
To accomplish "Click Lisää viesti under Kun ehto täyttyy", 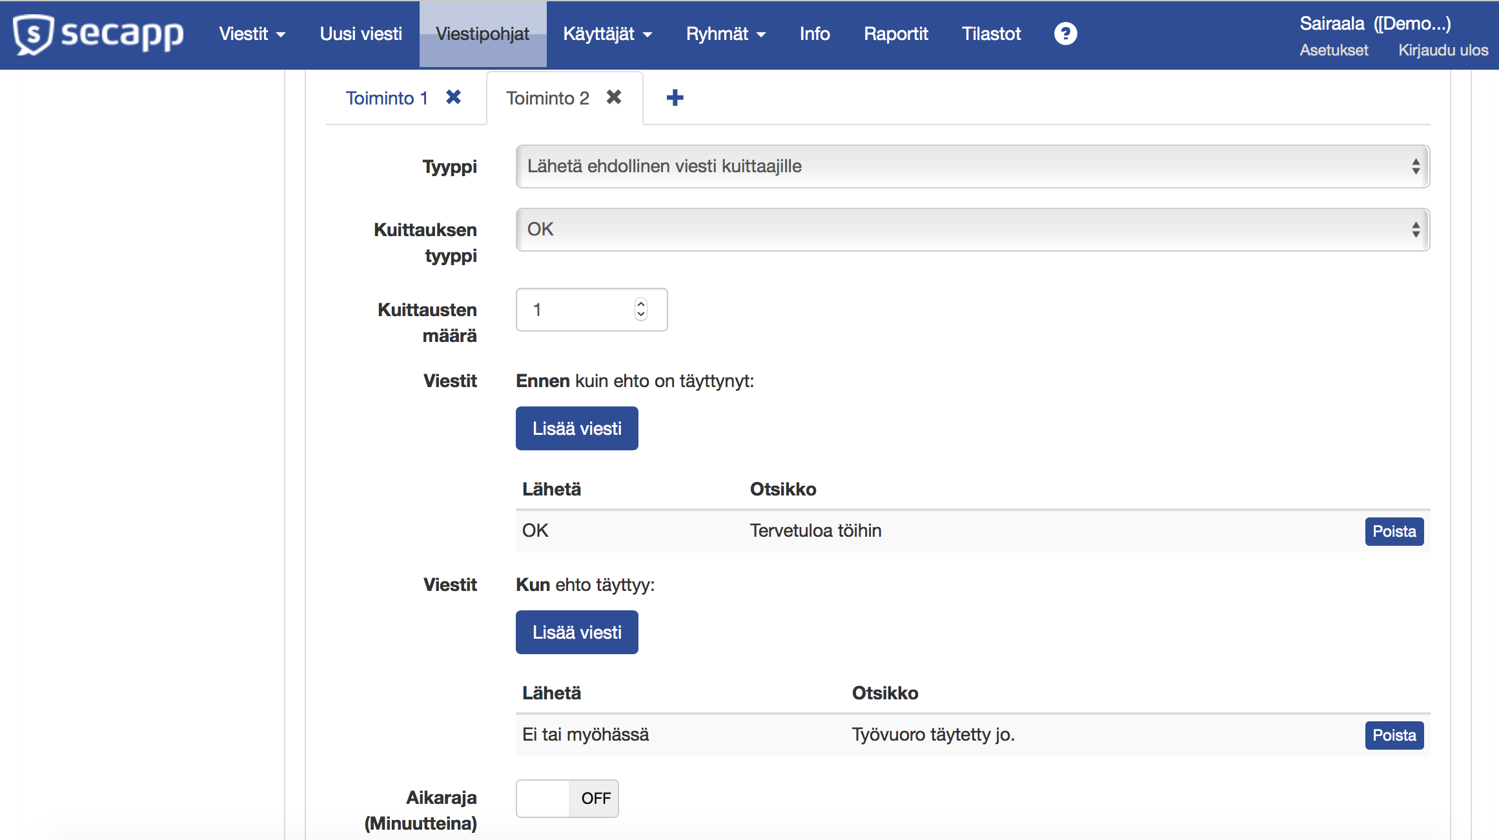I will 576,632.
